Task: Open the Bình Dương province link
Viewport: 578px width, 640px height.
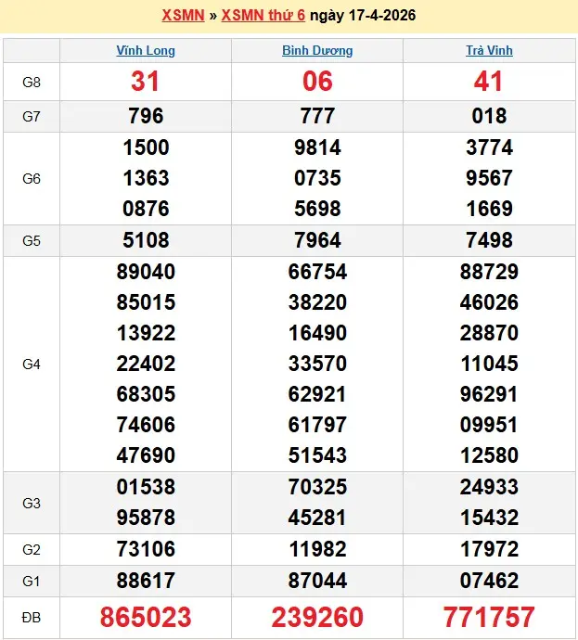Action: [x=317, y=51]
